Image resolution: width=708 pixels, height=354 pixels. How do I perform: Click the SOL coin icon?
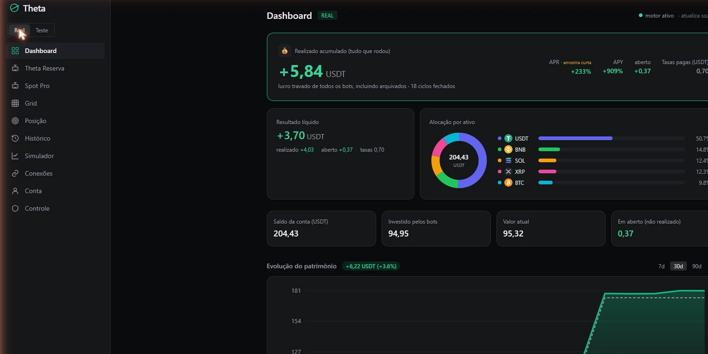(508, 160)
